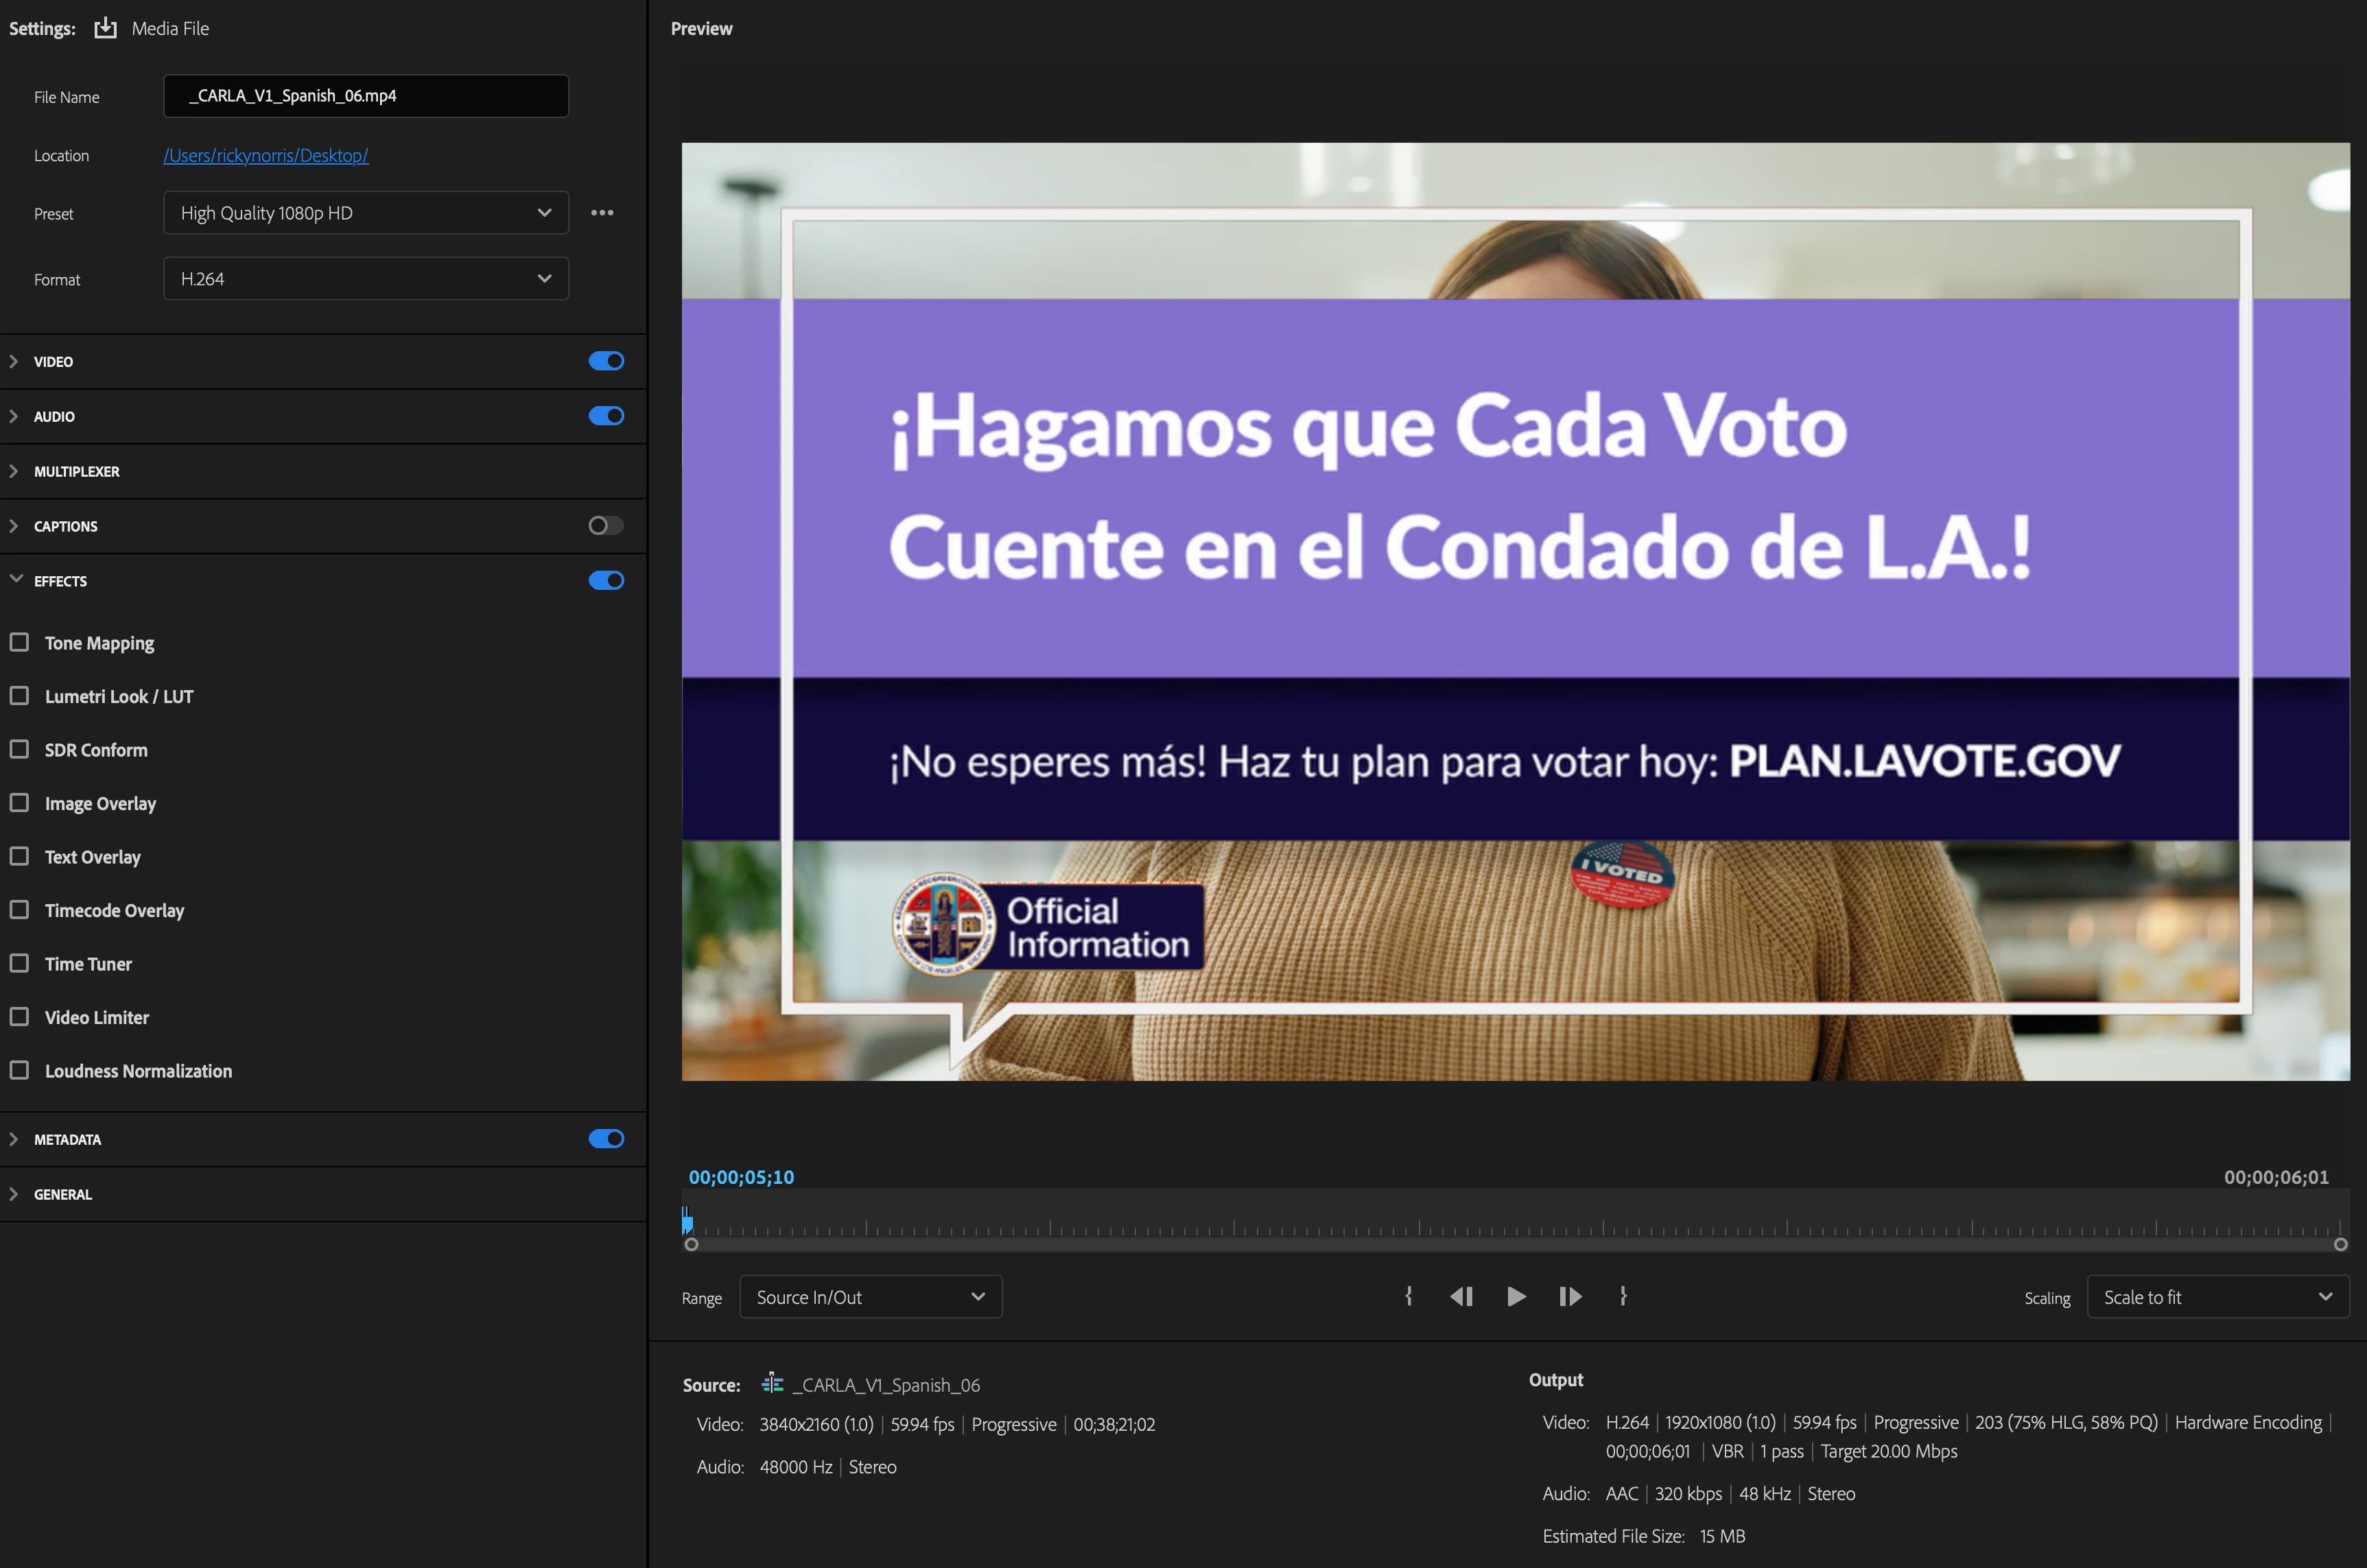Check the Timecode Overlay checkbox
This screenshot has height=1568, width=2367.
19,910
